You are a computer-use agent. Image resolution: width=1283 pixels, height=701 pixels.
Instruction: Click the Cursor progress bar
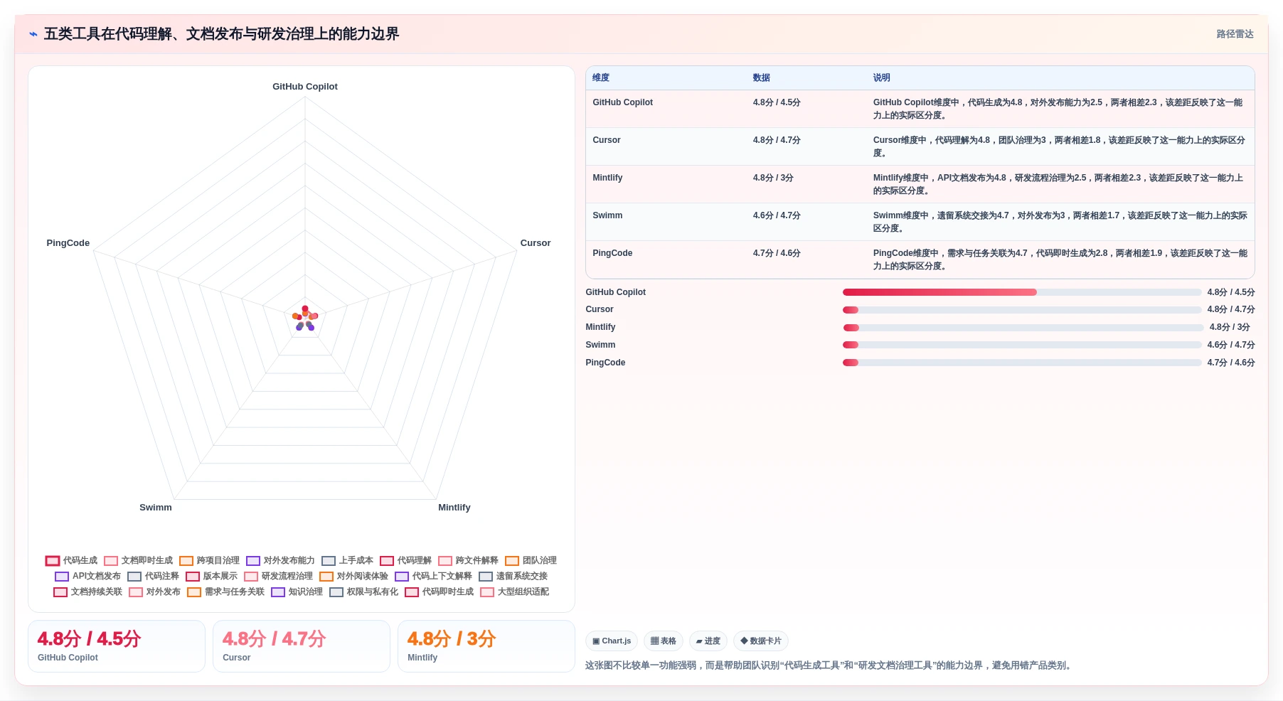tap(1022, 310)
